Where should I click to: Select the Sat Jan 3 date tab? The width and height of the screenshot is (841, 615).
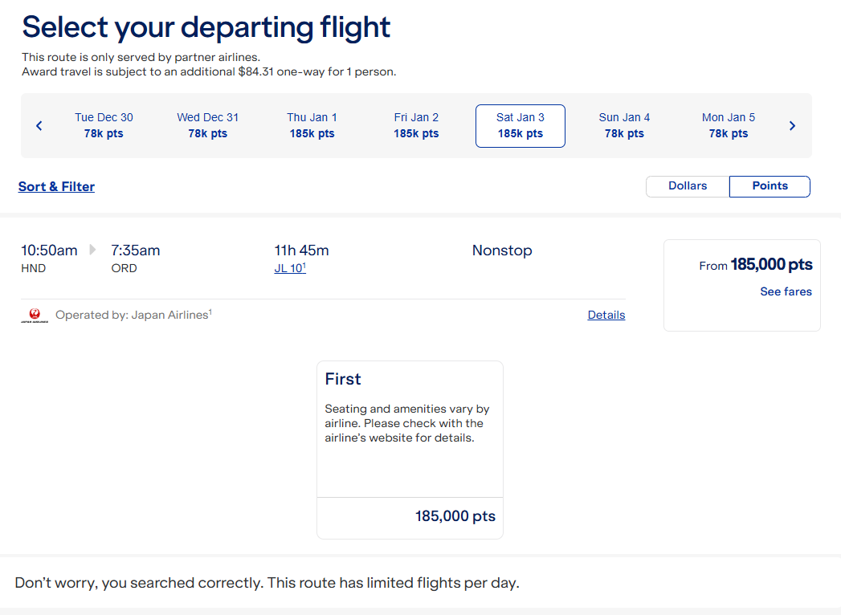[x=521, y=126]
